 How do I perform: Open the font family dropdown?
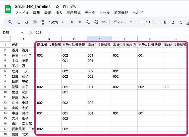[123, 22]
